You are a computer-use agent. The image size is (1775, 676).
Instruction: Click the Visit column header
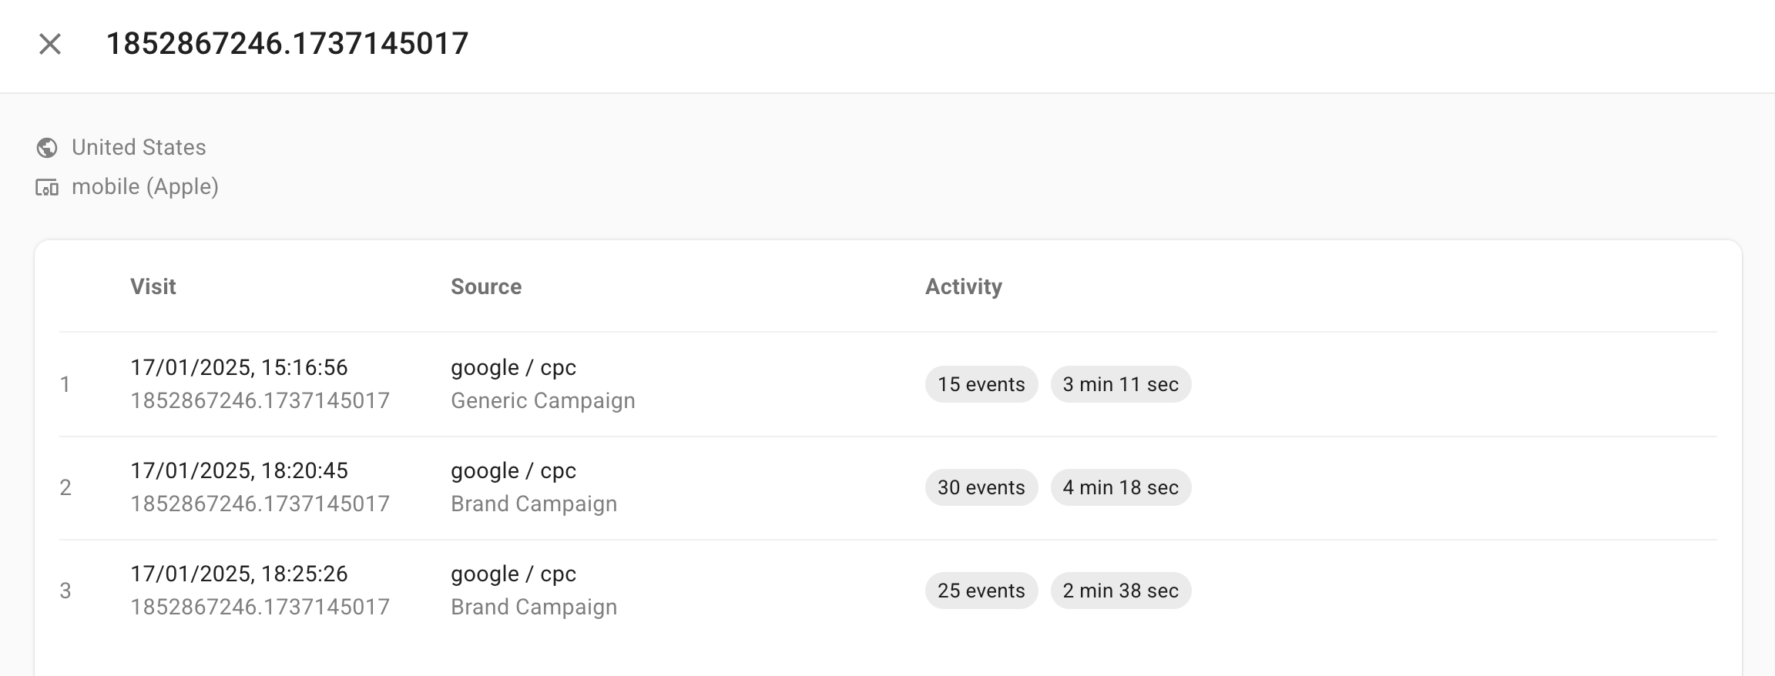(153, 286)
